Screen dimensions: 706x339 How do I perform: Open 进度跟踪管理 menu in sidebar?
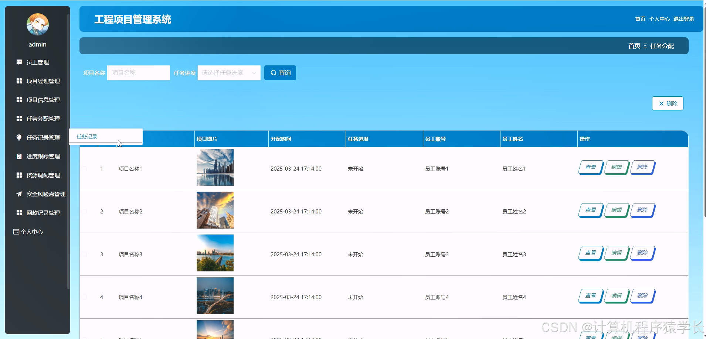coord(37,156)
